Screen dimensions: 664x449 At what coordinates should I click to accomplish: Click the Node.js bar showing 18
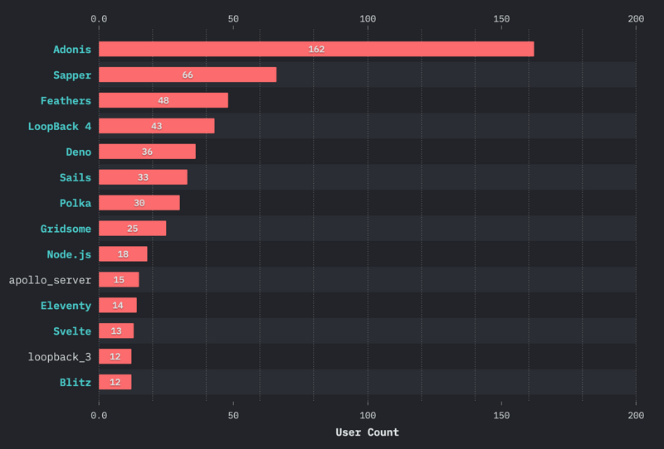coord(123,254)
